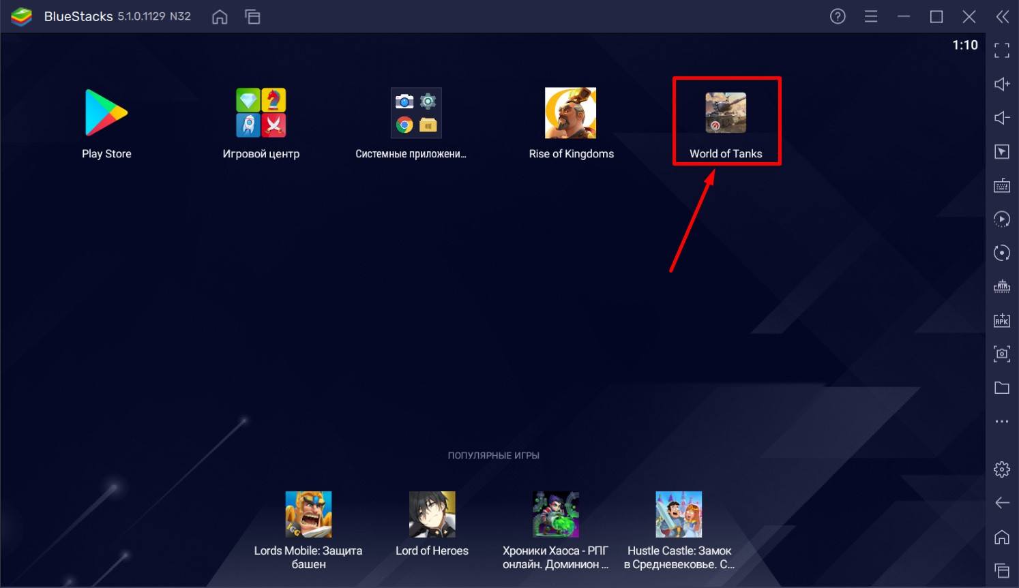Open keyboard controls editor icon
This screenshot has height=588, width=1019.
pos(1001,185)
